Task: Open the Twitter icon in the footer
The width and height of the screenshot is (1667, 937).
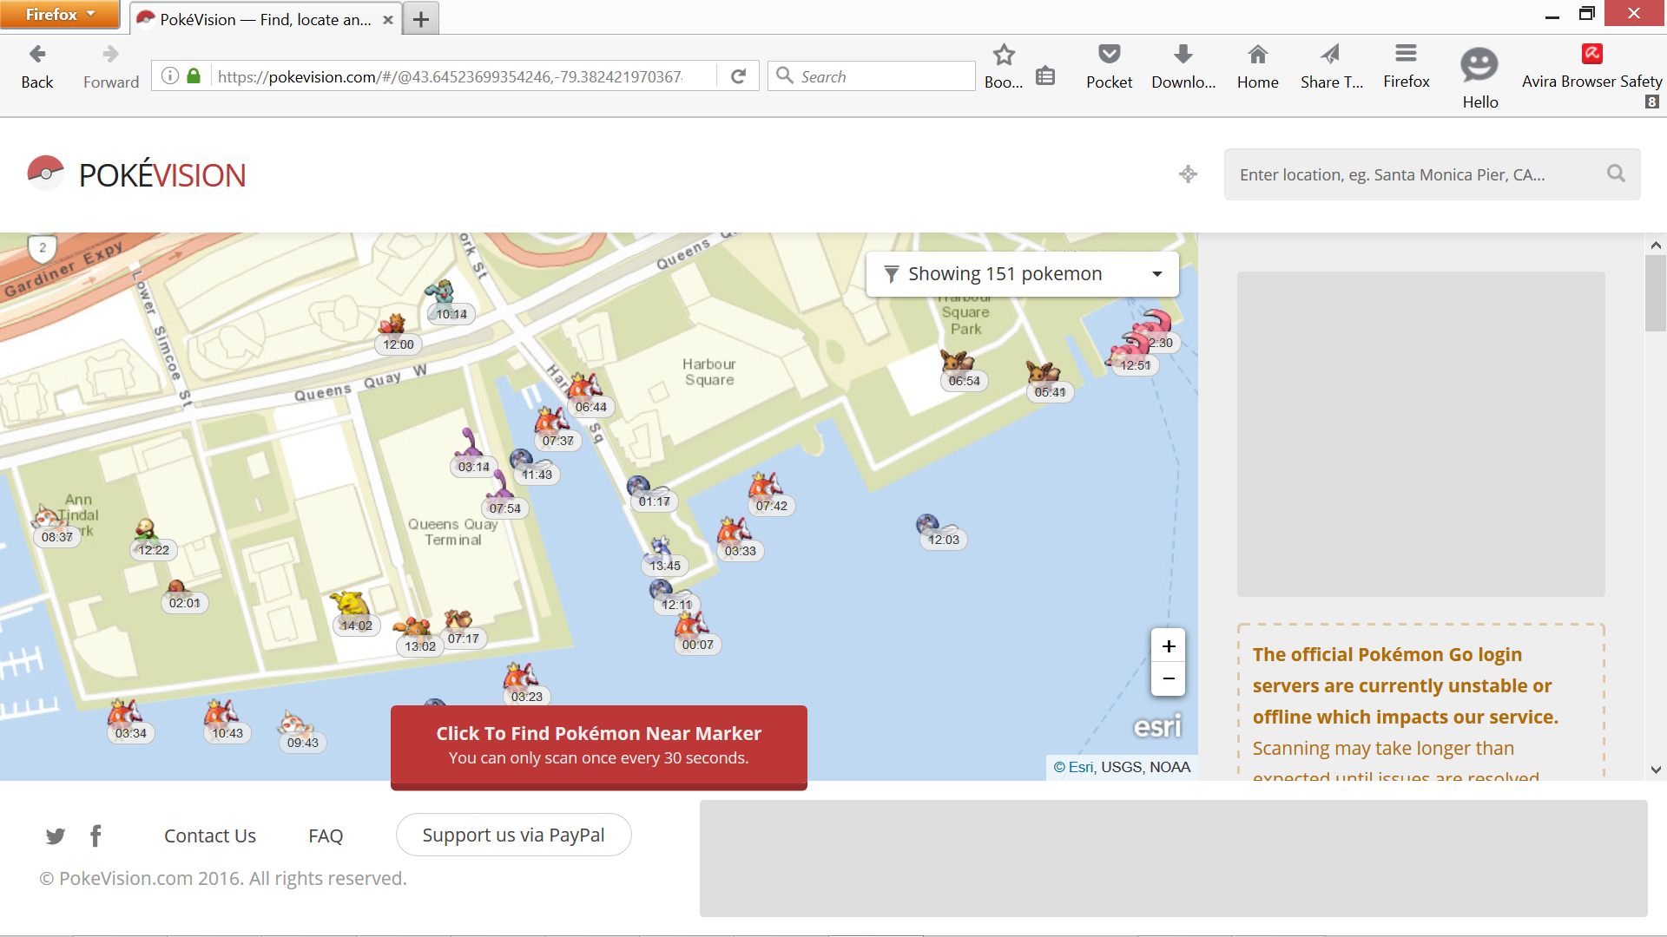Action: (55, 835)
